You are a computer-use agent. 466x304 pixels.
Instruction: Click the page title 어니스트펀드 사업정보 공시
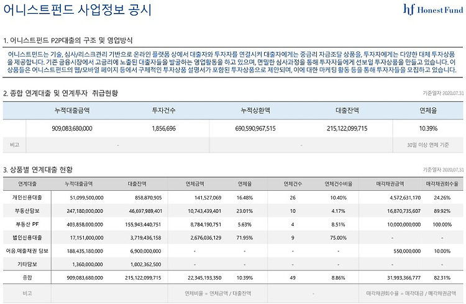tap(78, 9)
